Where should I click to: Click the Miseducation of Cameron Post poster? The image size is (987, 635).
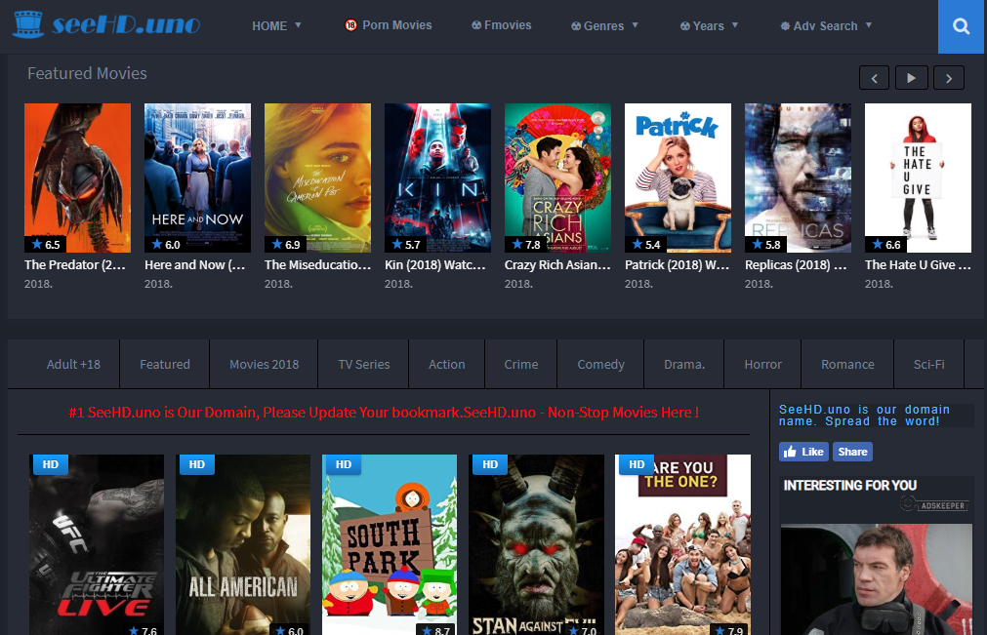click(317, 178)
